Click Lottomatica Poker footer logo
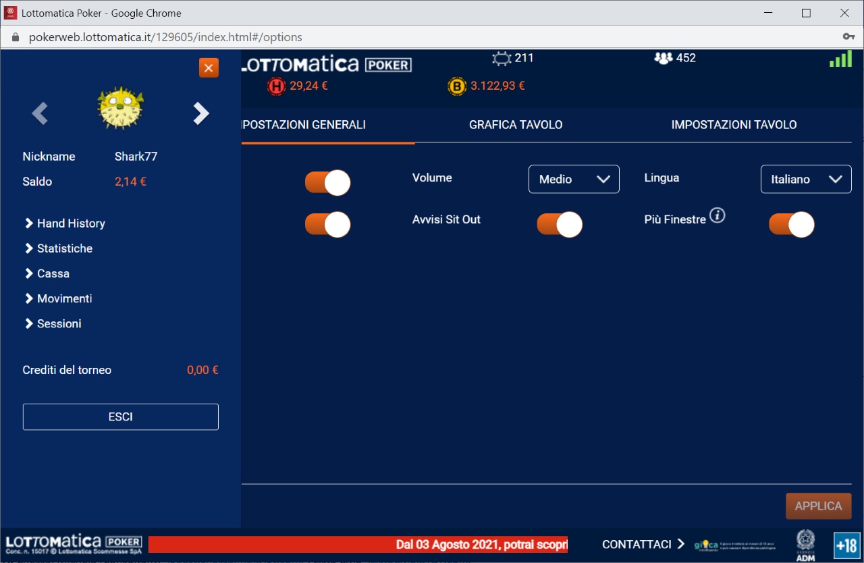Screen dimensions: 864x563 pyautogui.click(x=74, y=543)
